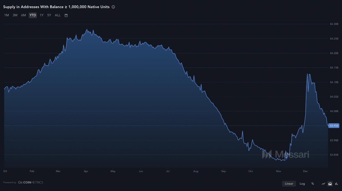
Task: Click the Powered by Coin Metrics text
Action: (23, 183)
